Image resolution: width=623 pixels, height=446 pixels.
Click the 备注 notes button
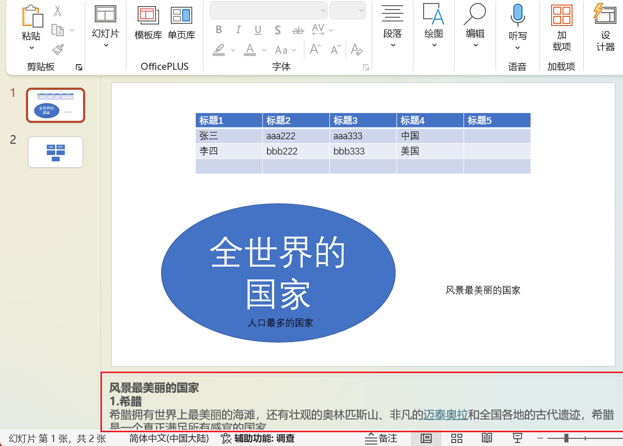click(381, 438)
